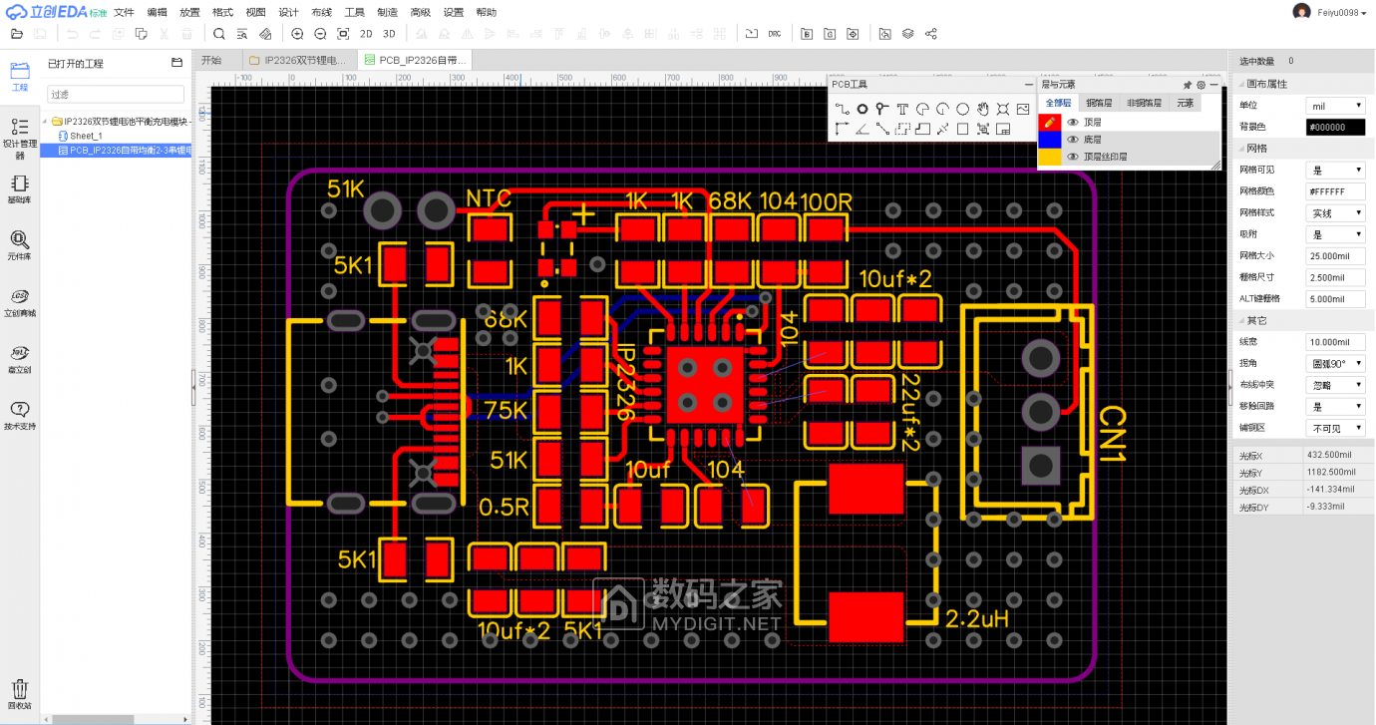
Task: Open the 布线冲突 conflict handling dropdown
Action: tap(1336, 384)
